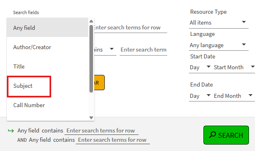Open Any language dropdown

click(219, 45)
